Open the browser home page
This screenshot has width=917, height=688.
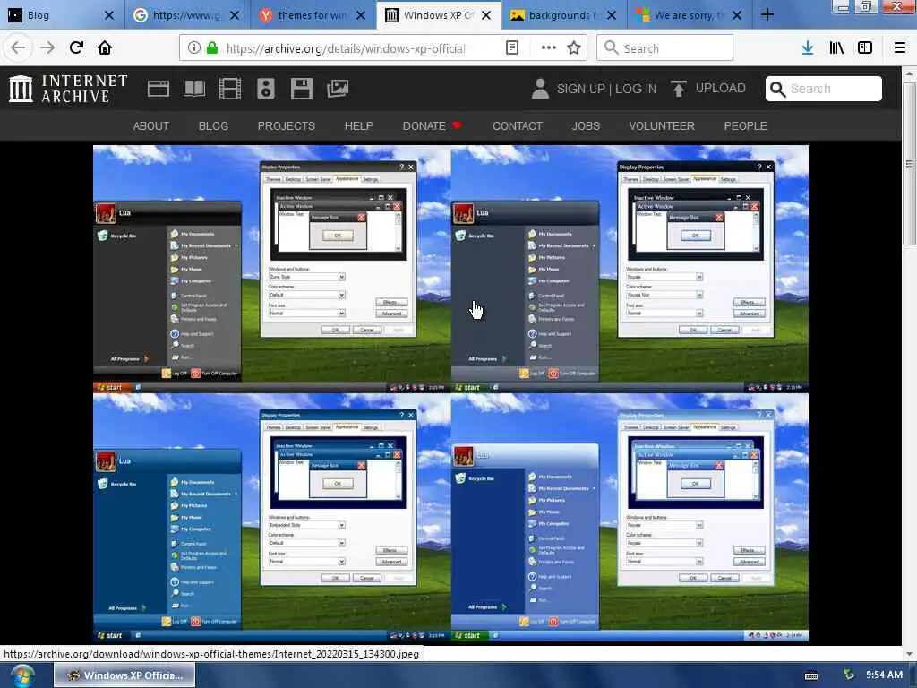(x=106, y=47)
